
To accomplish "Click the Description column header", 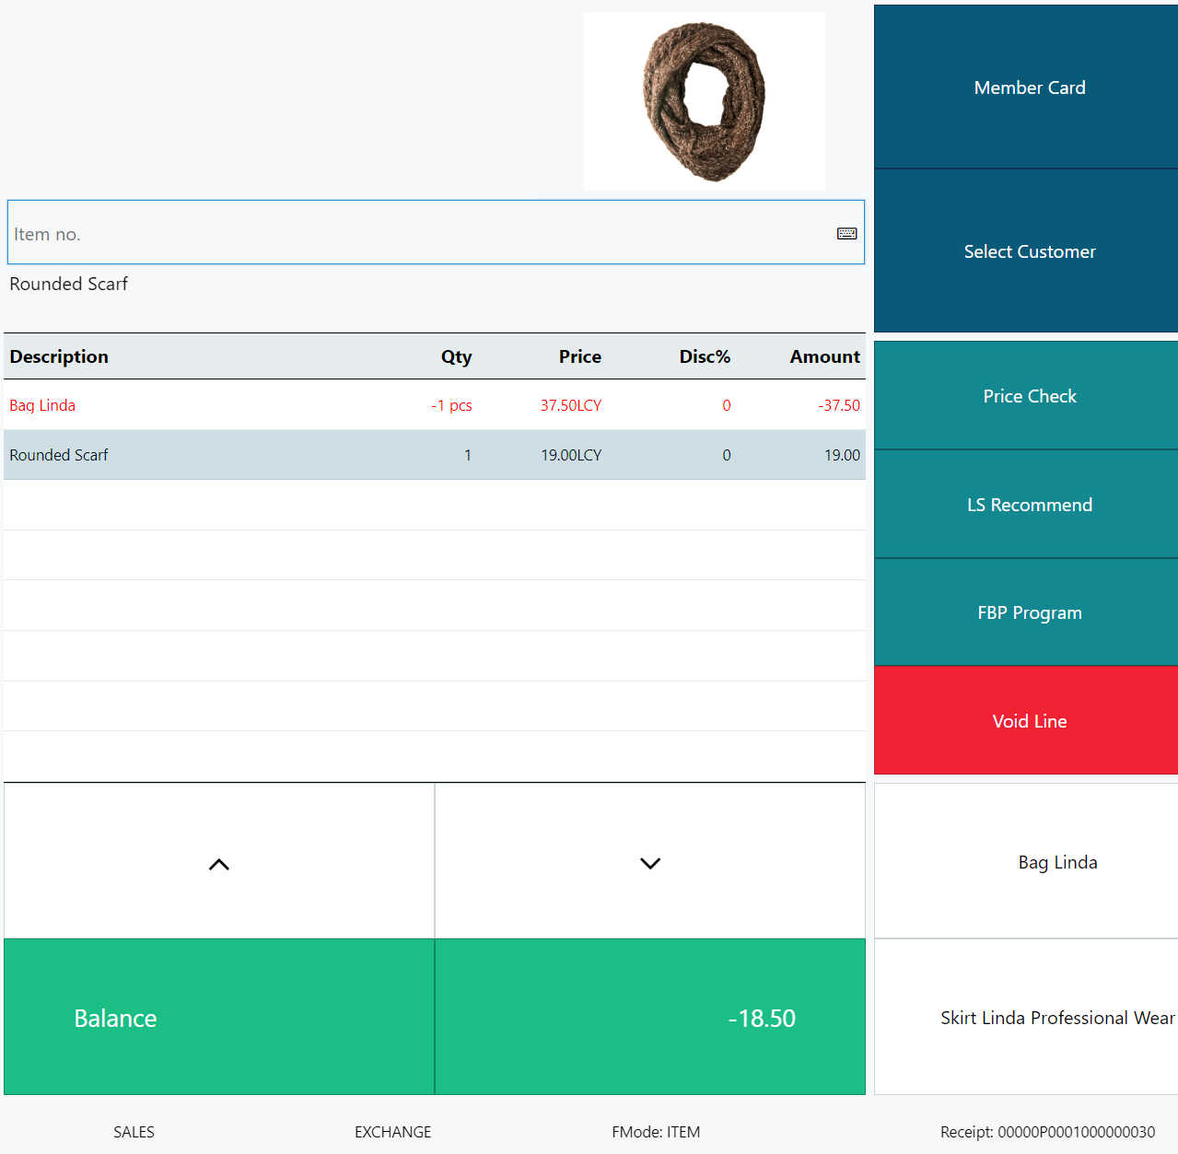I will click(x=59, y=356).
